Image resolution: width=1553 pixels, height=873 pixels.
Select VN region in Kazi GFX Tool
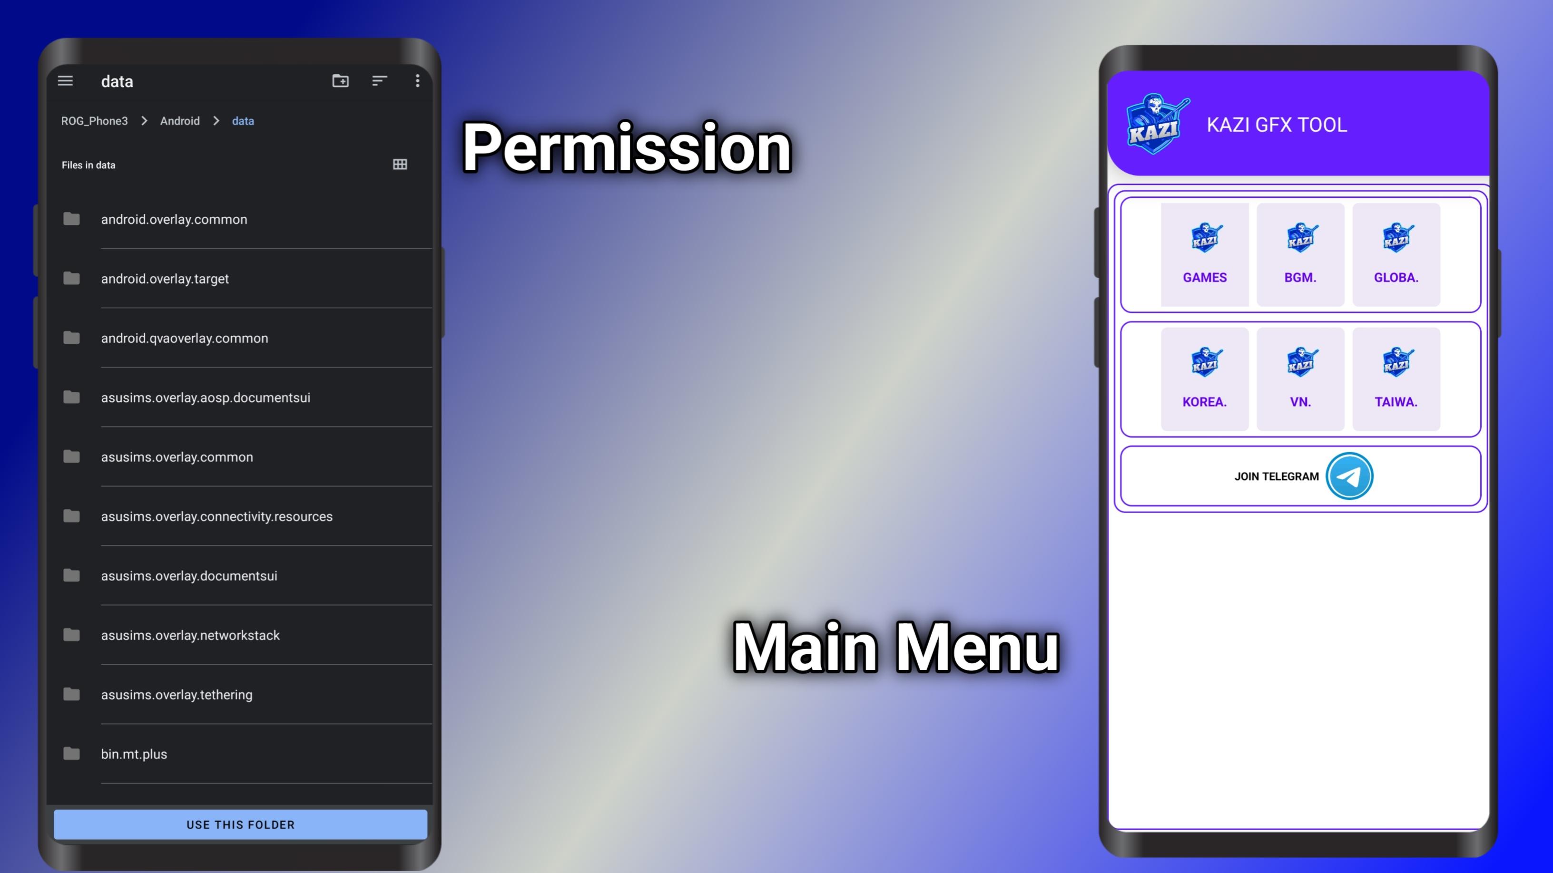[1300, 378]
